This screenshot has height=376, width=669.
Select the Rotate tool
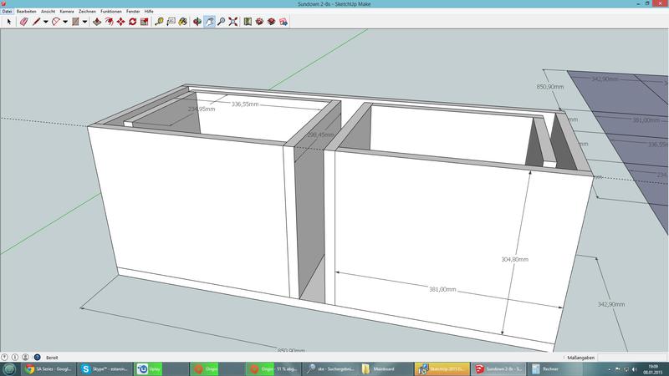[133, 22]
